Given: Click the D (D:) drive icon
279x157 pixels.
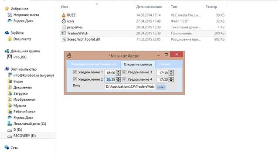Looking at the screenshot, I should [x=10, y=130].
